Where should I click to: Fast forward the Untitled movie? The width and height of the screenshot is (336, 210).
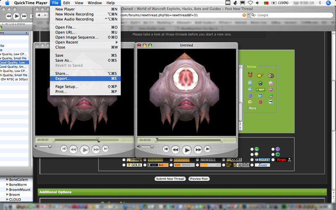point(198,150)
